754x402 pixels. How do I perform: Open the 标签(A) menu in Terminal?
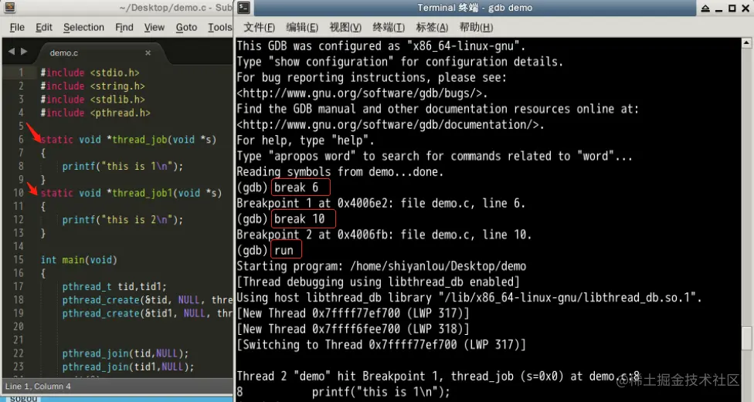click(432, 27)
